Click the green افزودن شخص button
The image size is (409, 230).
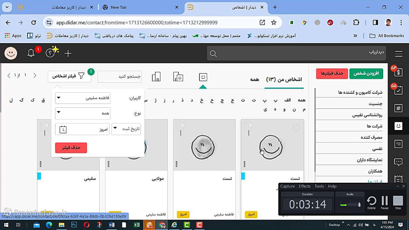(x=366, y=74)
